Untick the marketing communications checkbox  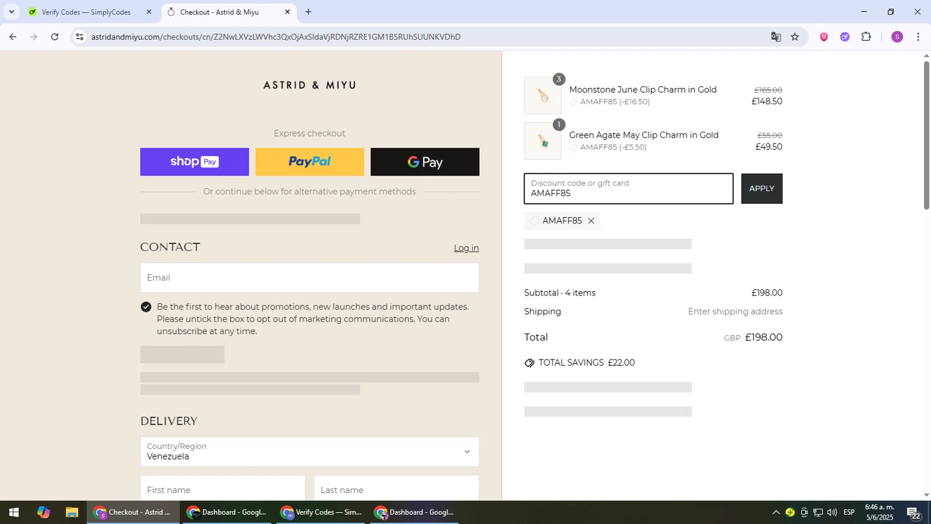pyautogui.click(x=146, y=307)
